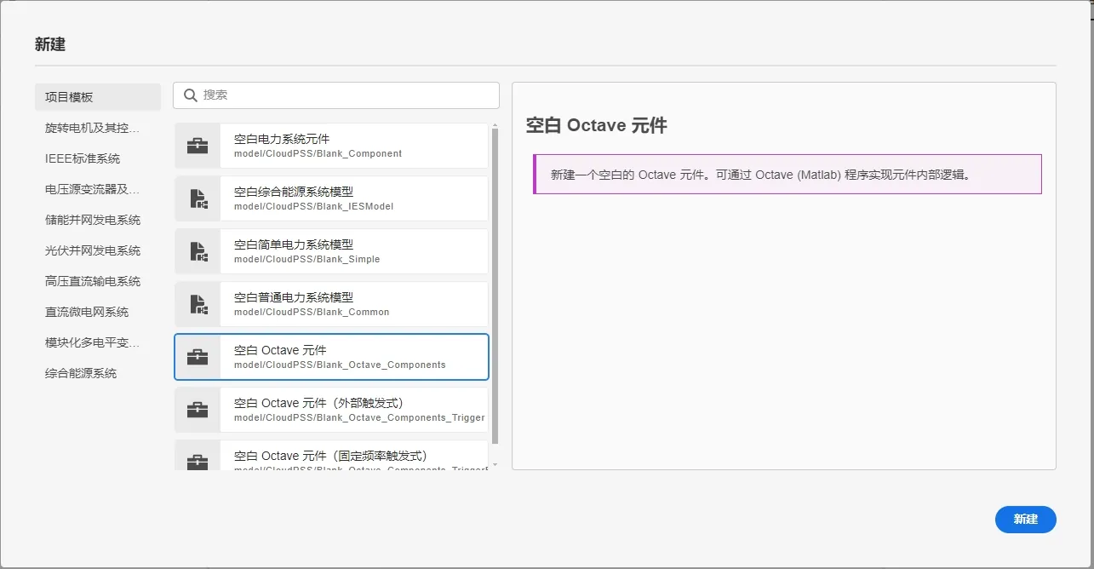
Task: Click the toolbox icon beside 空白电力系统元件
Action: [198, 145]
